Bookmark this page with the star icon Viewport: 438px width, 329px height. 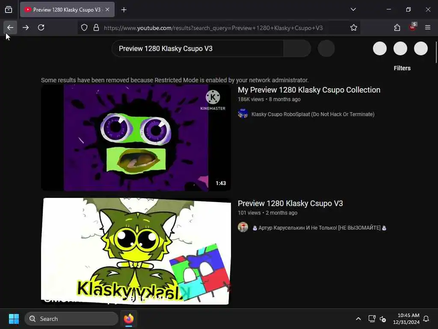click(354, 28)
